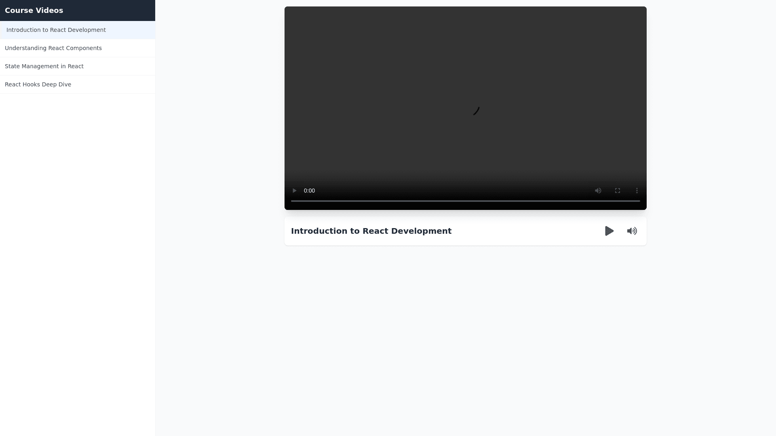The image size is (776, 436).
Task: Click the loading spinner in video center
Action: tap(476, 111)
